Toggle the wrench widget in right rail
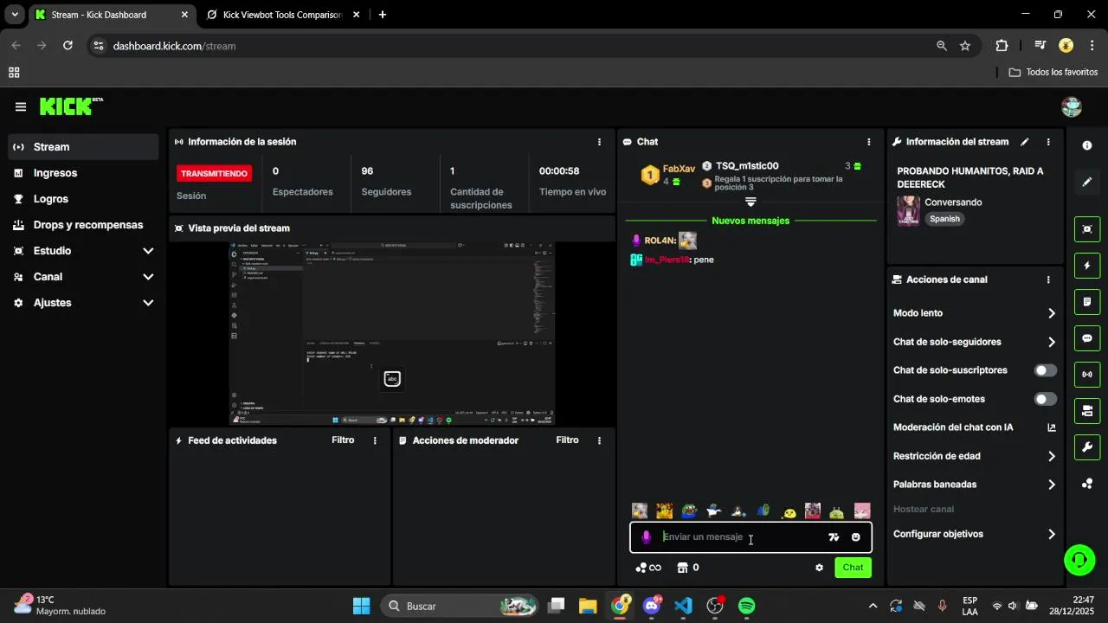Image resolution: width=1108 pixels, height=623 pixels. 1087,447
